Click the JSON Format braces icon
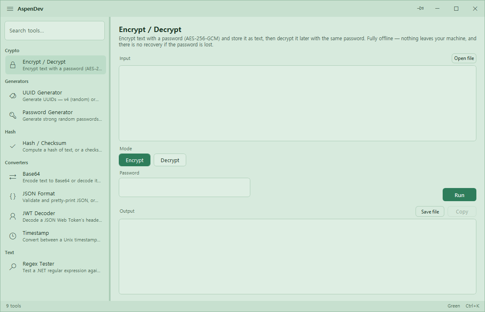This screenshot has height=312, width=485. [x=13, y=197]
